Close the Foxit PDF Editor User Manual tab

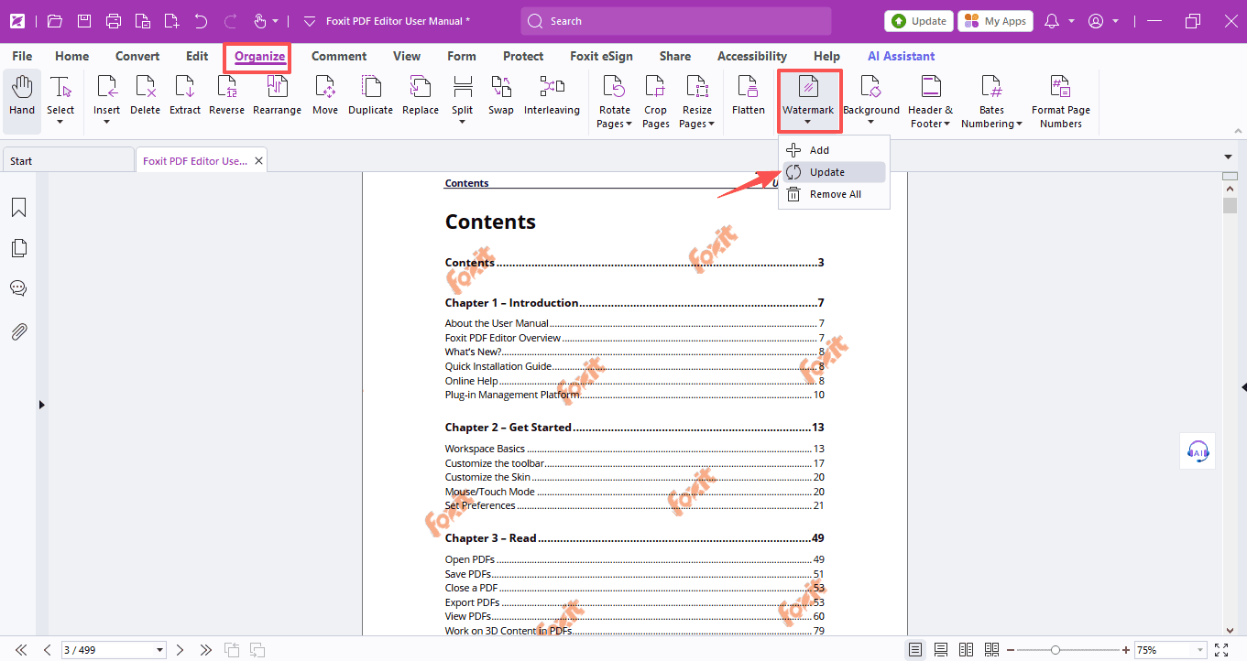point(259,161)
